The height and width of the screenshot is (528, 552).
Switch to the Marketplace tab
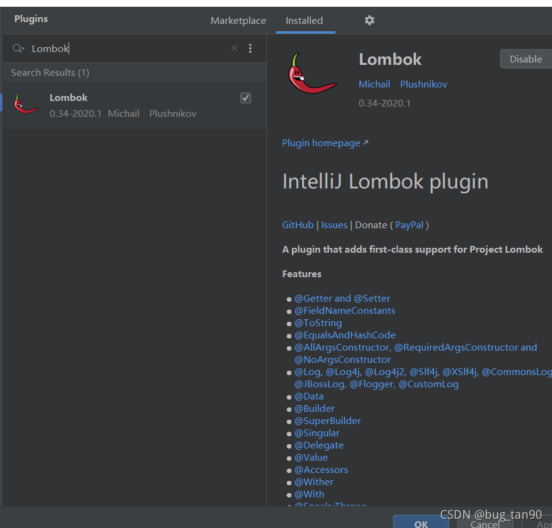pos(238,21)
